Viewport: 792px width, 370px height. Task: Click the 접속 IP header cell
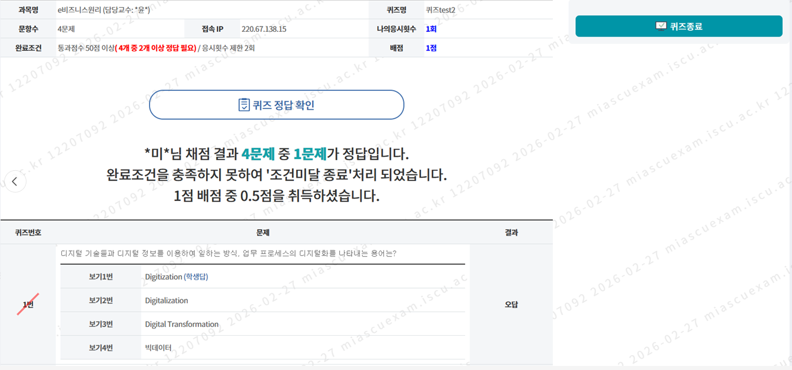pos(213,29)
